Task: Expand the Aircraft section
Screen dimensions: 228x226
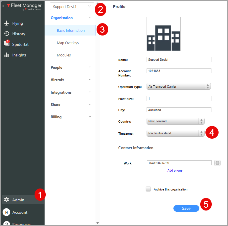Action: [x=71, y=80]
